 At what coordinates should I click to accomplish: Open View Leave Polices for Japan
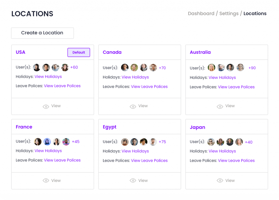(x=236, y=160)
